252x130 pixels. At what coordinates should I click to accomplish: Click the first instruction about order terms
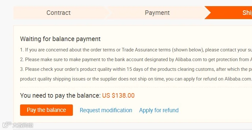pyautogui.click(x=136, y=50)
